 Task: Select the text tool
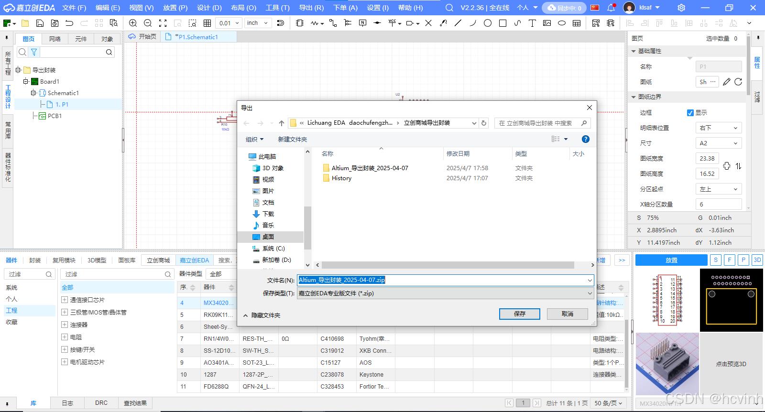coord(532,23)
